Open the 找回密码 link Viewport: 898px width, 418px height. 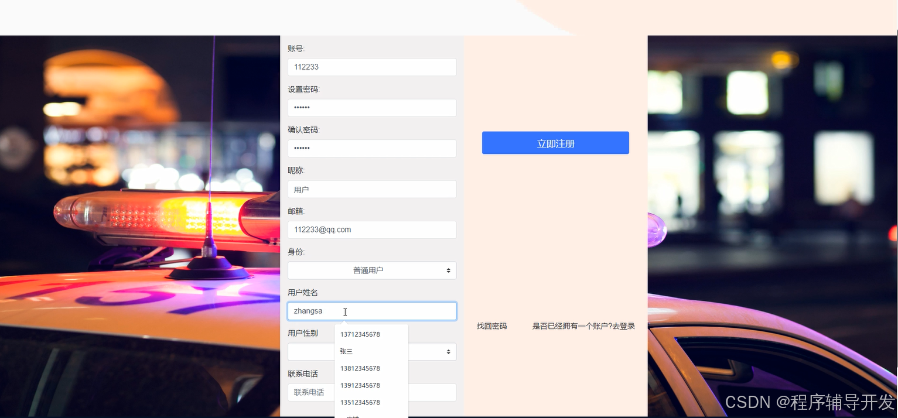point(491,326)
